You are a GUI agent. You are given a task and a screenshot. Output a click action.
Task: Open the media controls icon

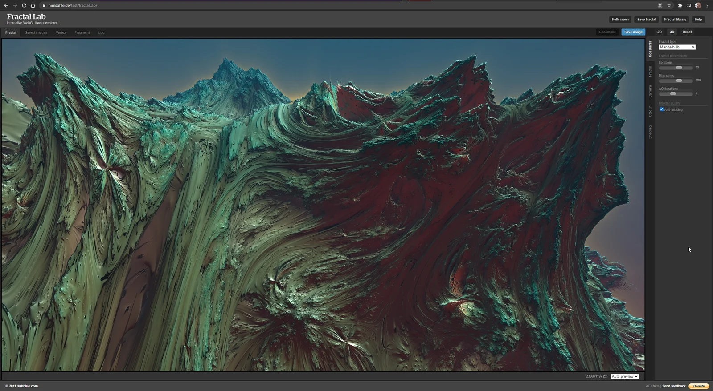coord(689,5)
